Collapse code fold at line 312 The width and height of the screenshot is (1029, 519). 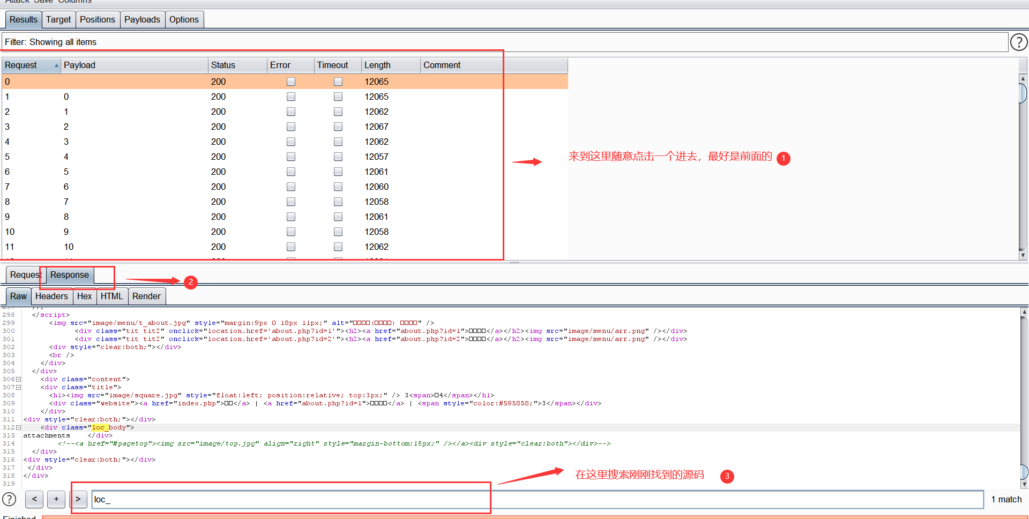pyautogui.click(x=18, y=427)
